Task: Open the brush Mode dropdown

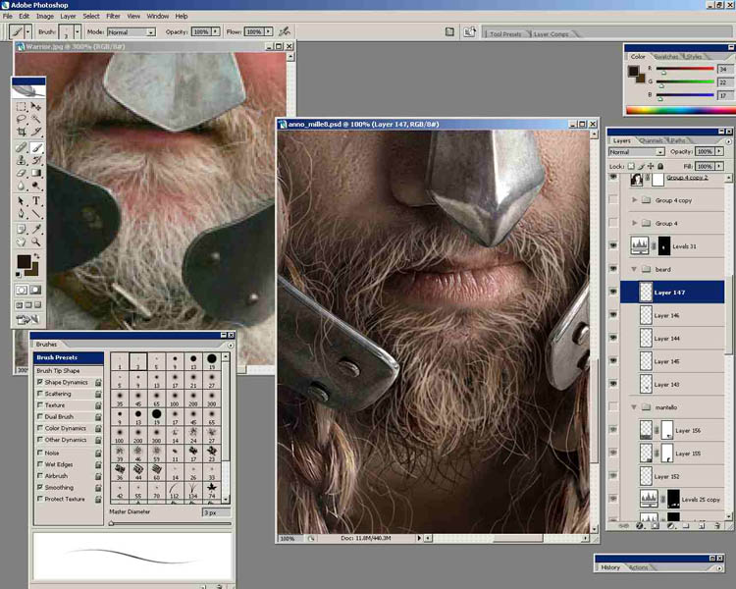Action: click(131, 31)
